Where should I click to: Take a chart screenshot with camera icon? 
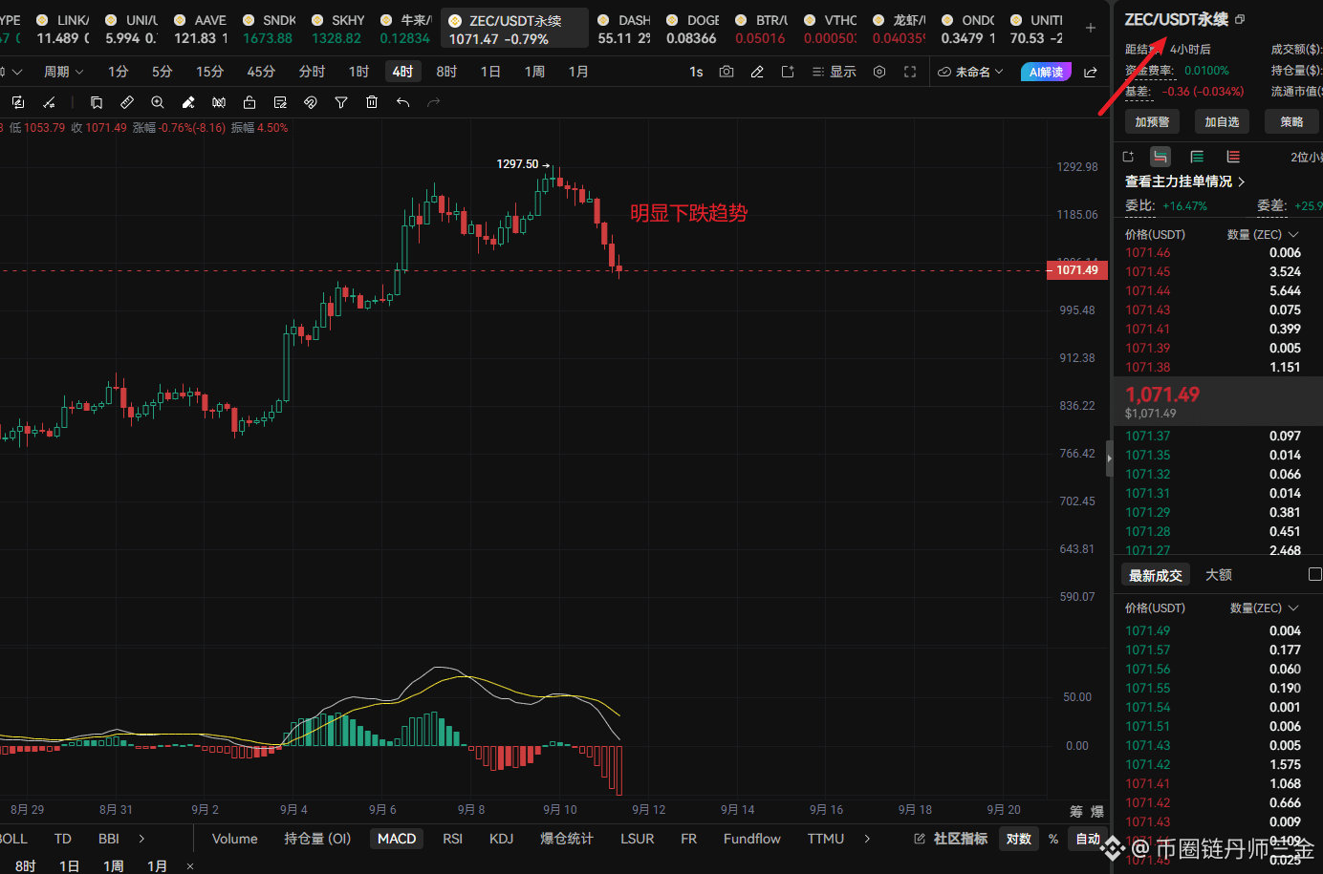point(727,72)
